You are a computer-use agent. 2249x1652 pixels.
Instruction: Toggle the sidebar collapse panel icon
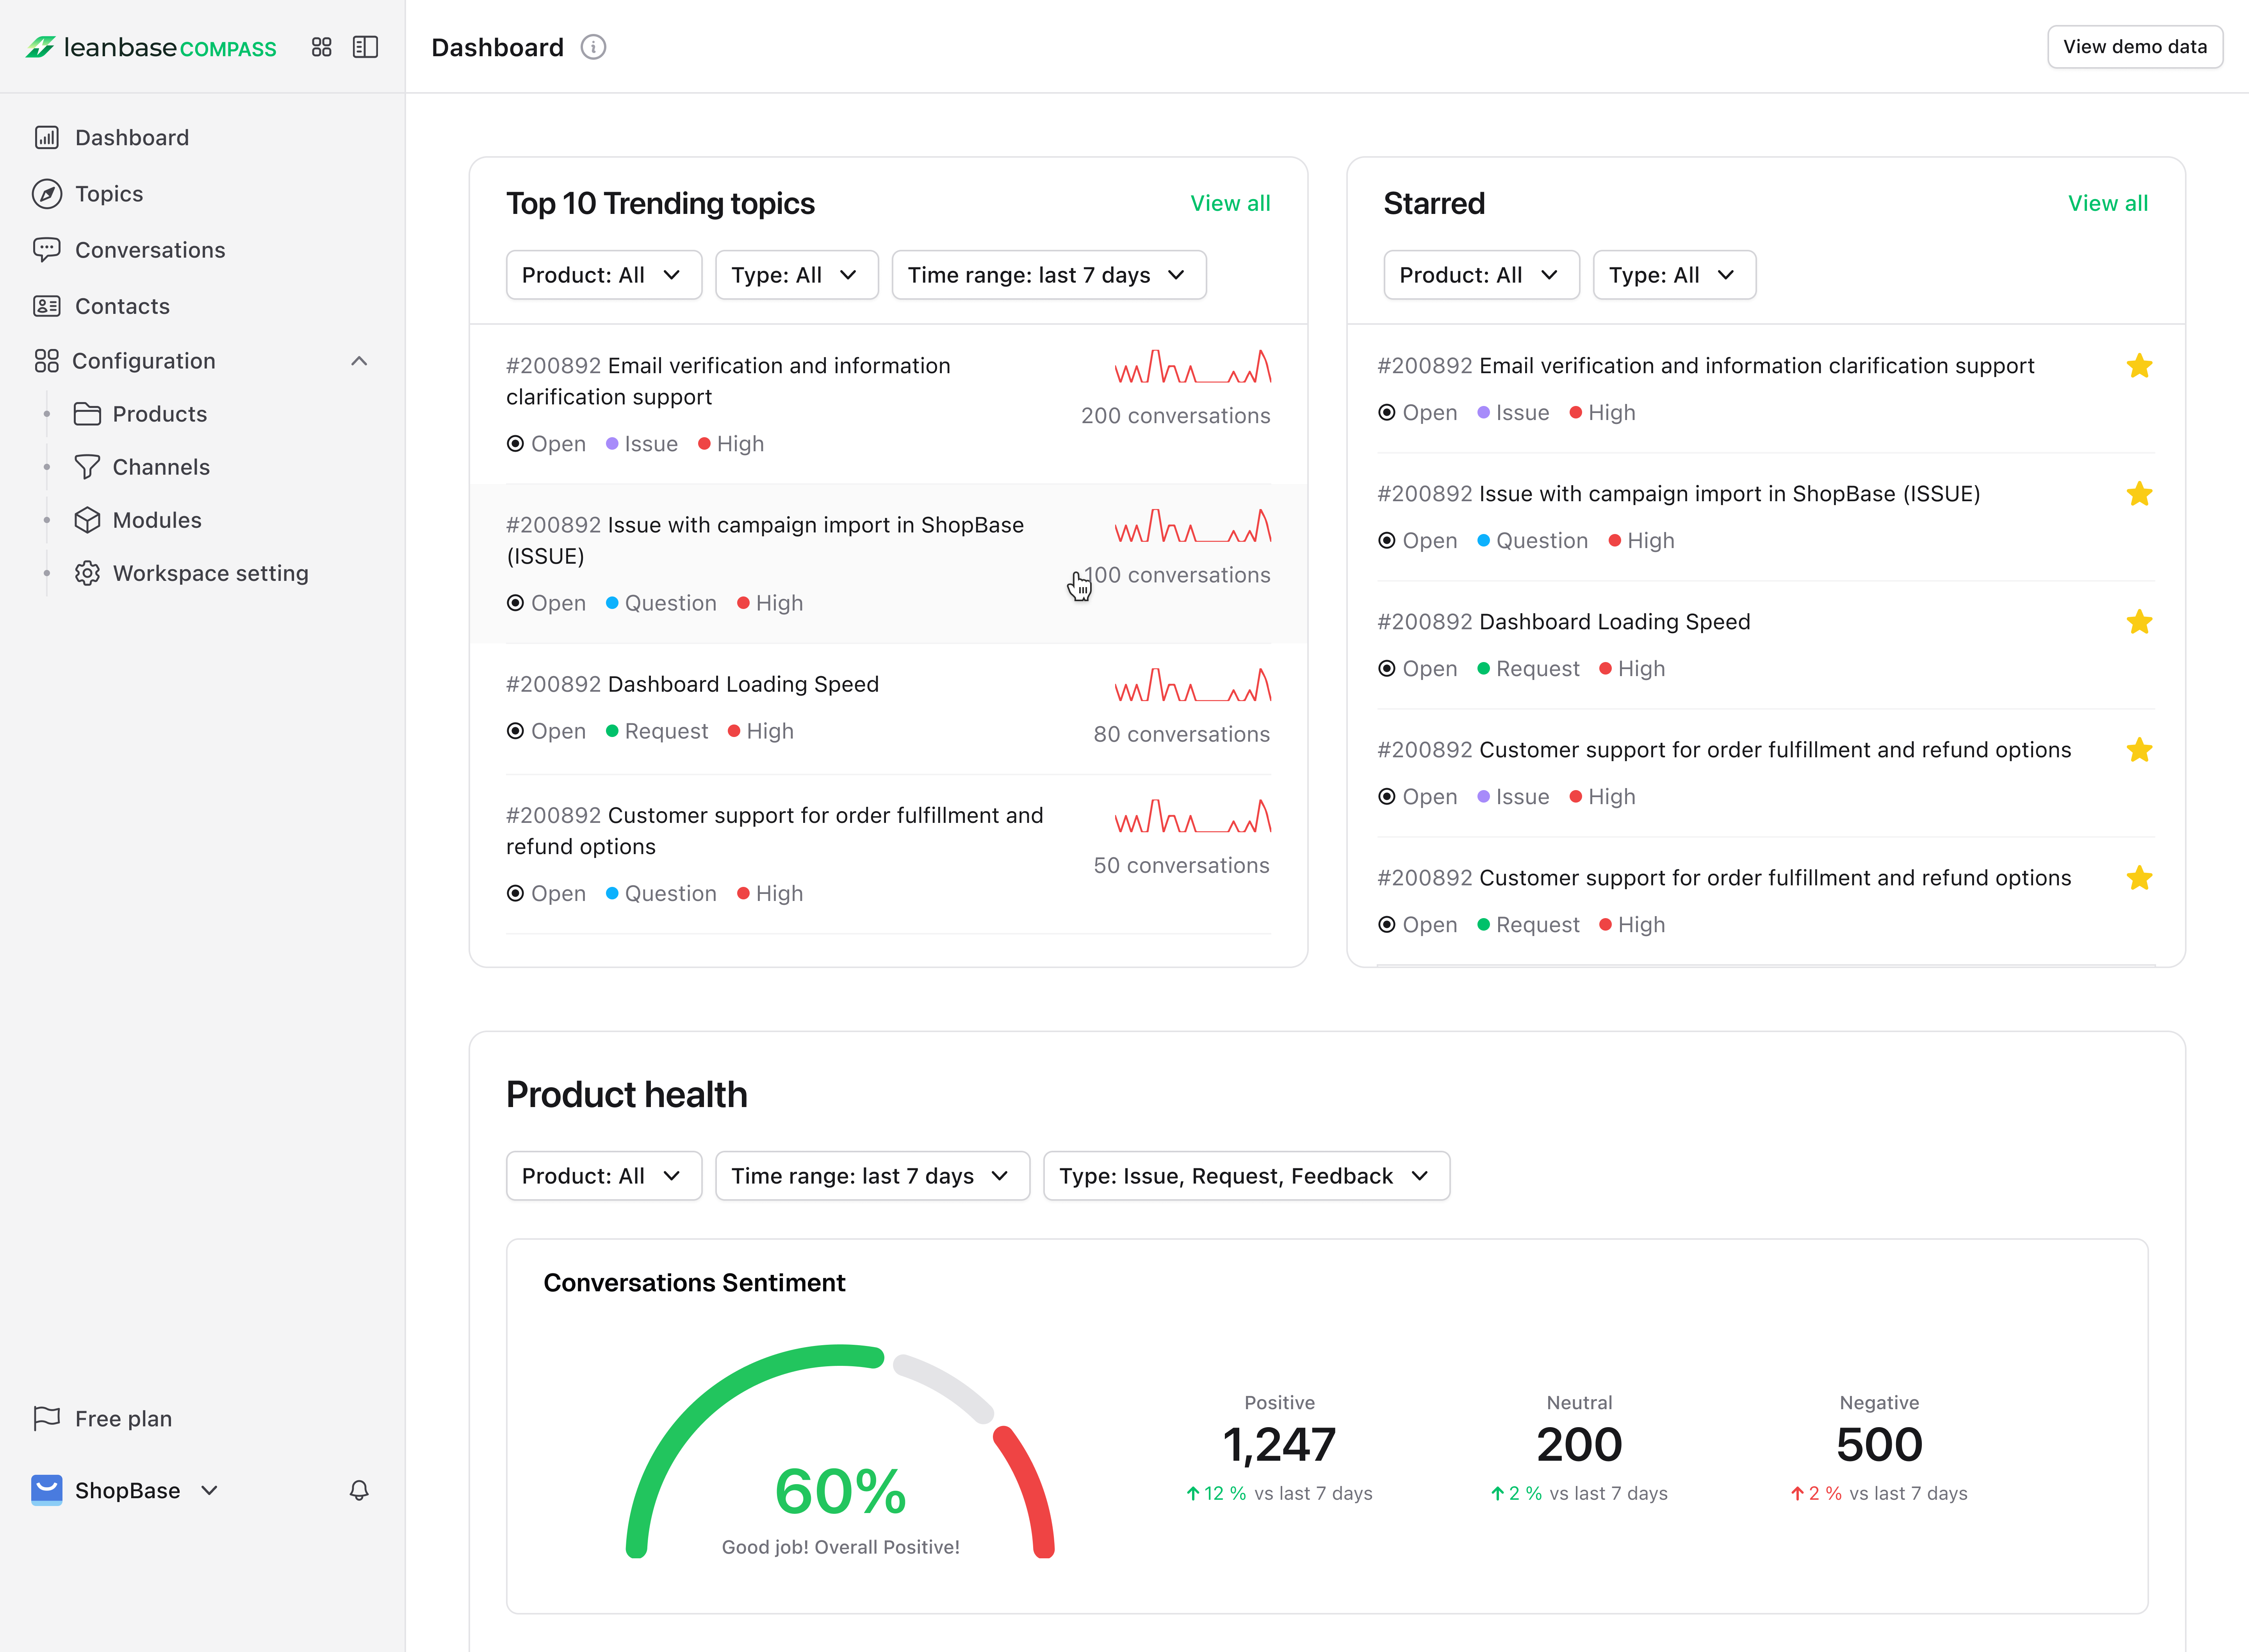(365, 47)
